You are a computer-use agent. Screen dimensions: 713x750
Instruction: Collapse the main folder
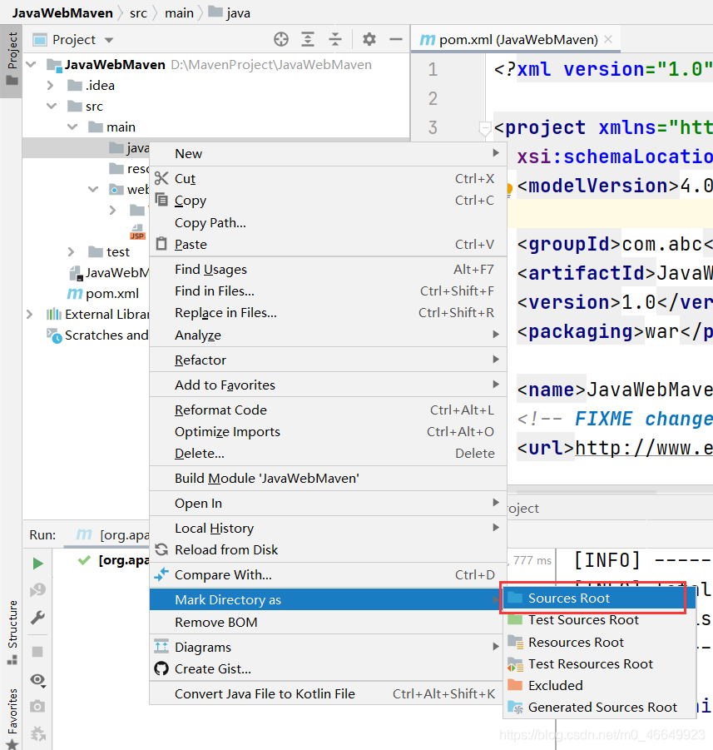(x=72, y=127)
